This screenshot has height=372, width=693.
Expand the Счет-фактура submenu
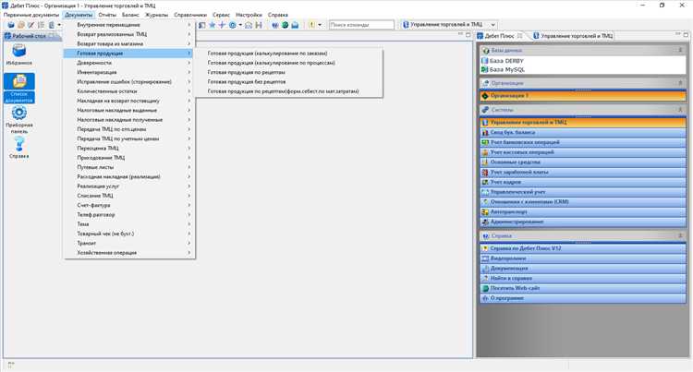(129, 205)
